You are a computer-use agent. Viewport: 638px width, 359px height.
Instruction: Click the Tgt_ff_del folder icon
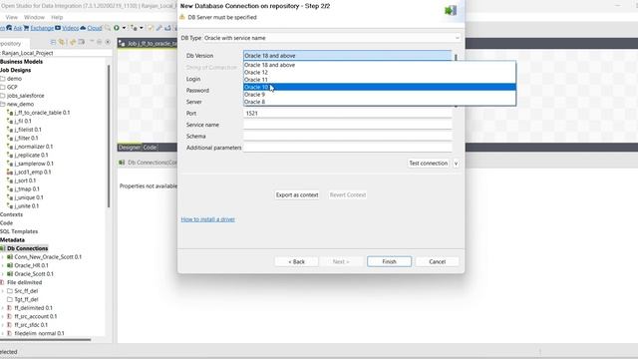tap(10, 299)
